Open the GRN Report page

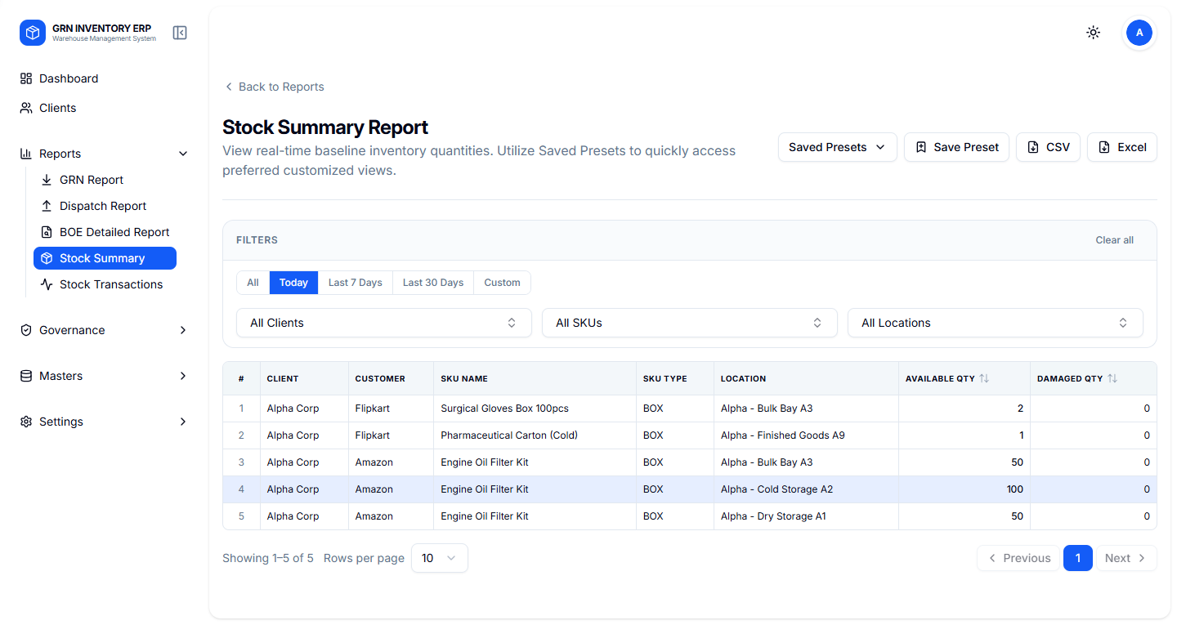(92, 180)
